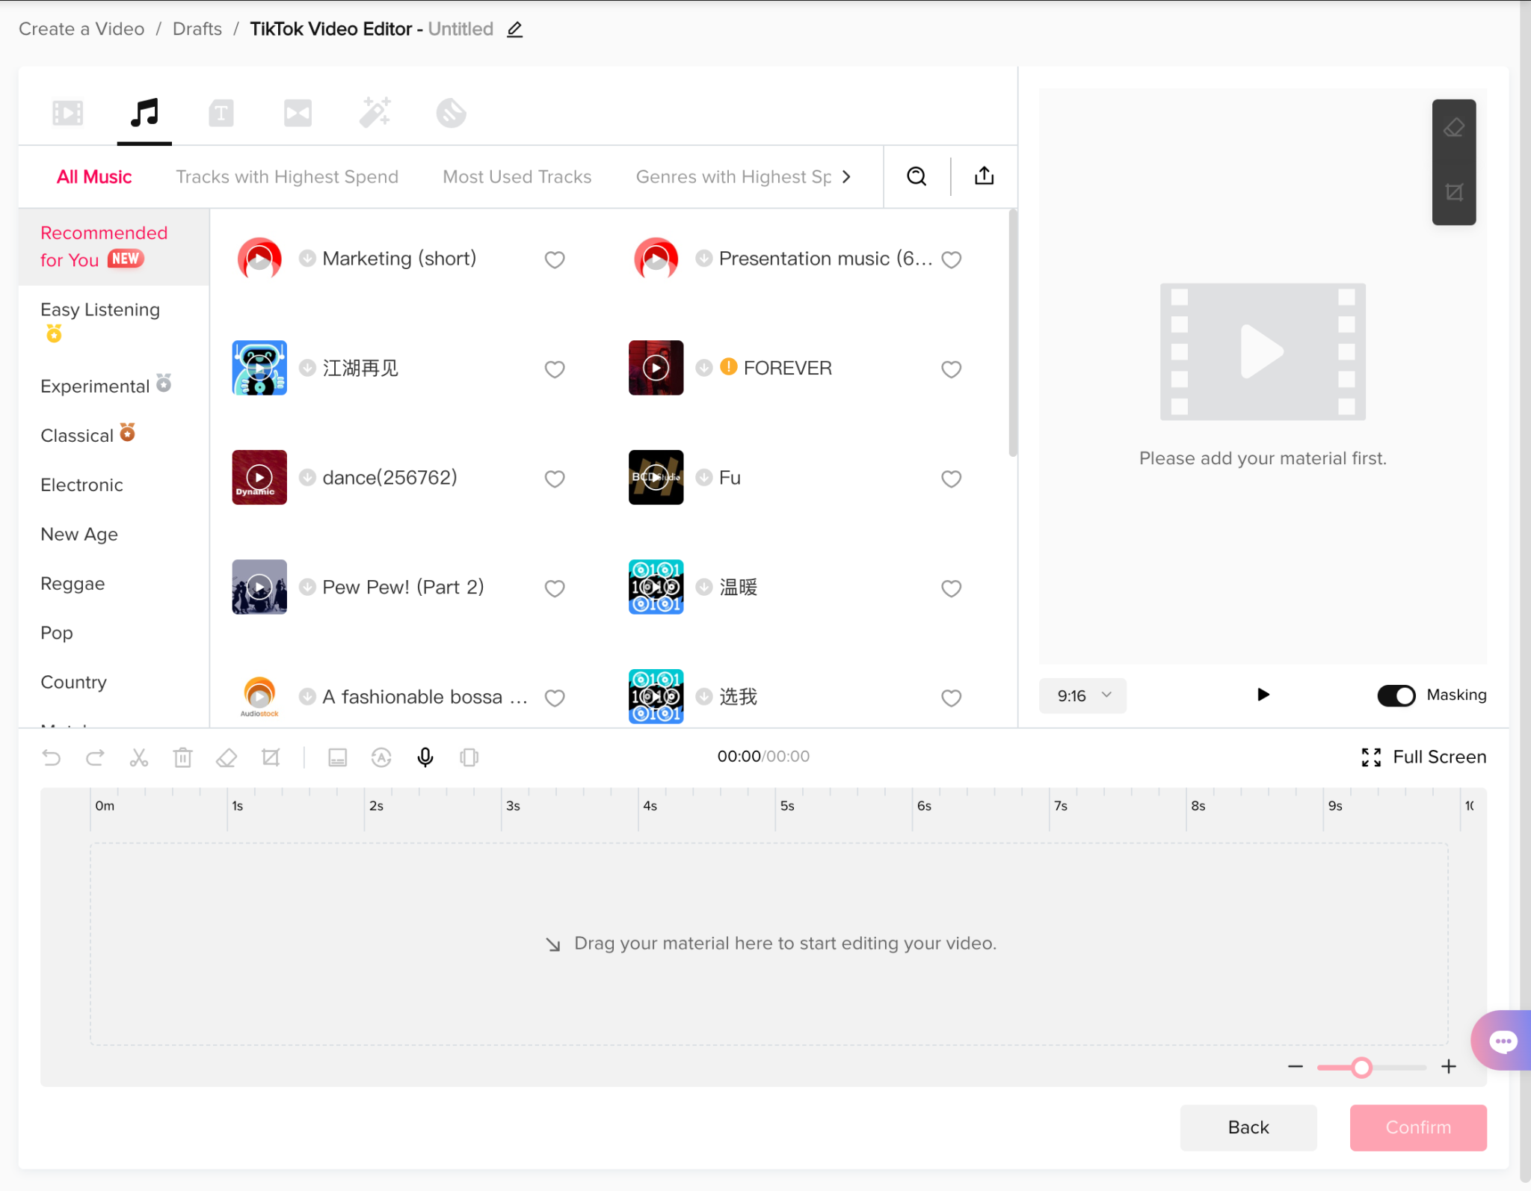1531x1191 pixels.
Task: Click the Confirm button
Action: pos(1418,1127)
